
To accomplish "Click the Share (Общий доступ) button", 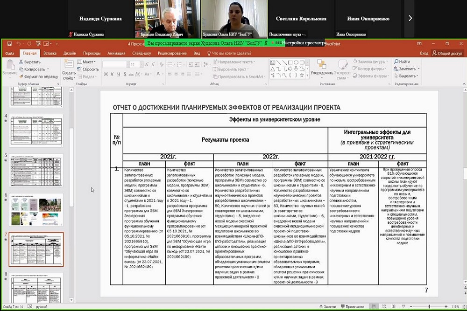I will (447, 53).
